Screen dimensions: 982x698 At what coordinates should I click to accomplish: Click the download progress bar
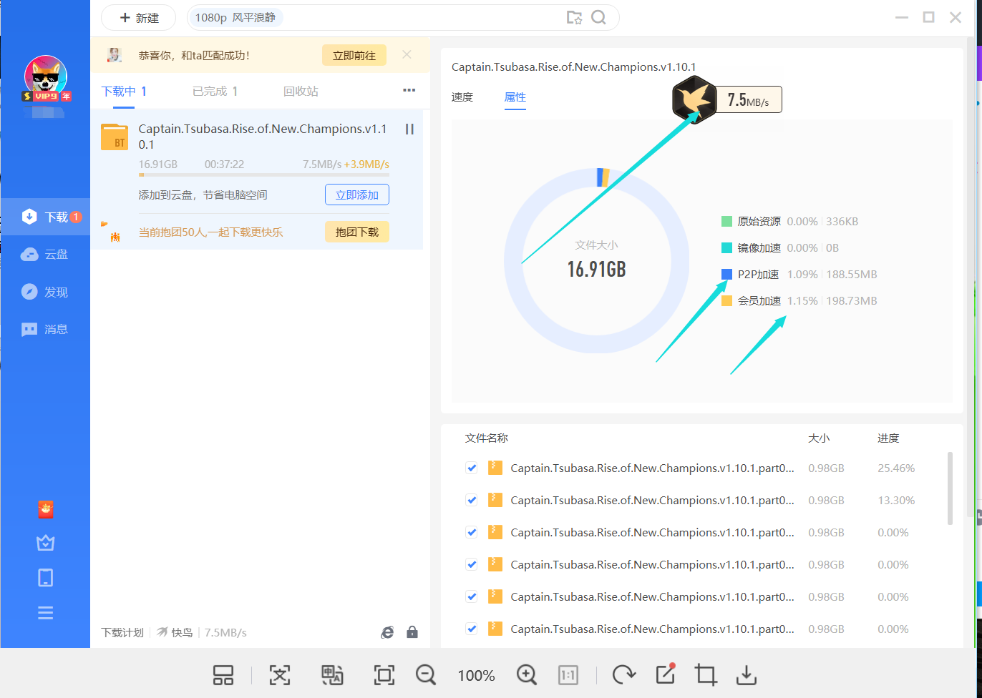[263, 174]
